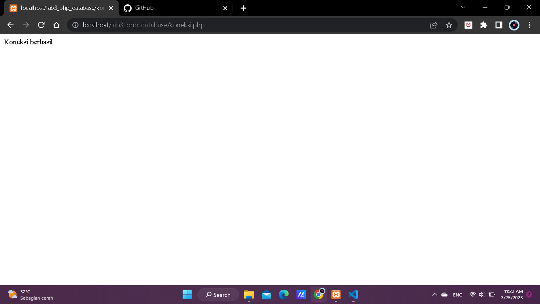Bookmark this page with the star

[449, 25]
